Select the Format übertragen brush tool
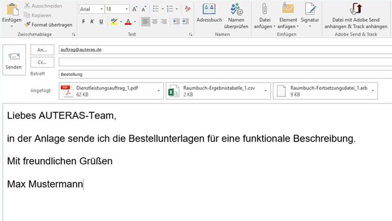392x221 pixels. (48, 25)
